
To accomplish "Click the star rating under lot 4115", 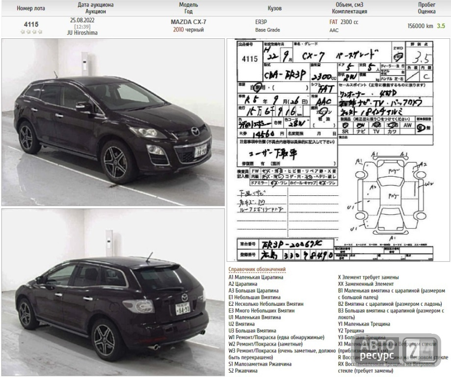I will [x=31, y=31].
